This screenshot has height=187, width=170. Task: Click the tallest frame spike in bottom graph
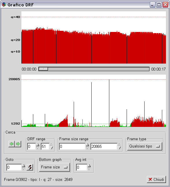pos(109,103)
